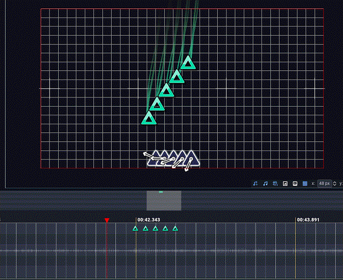This screenshot has width=343, height=280.
Task: Click the rightmost white-outlined target triangle
Action: [192, 158]
